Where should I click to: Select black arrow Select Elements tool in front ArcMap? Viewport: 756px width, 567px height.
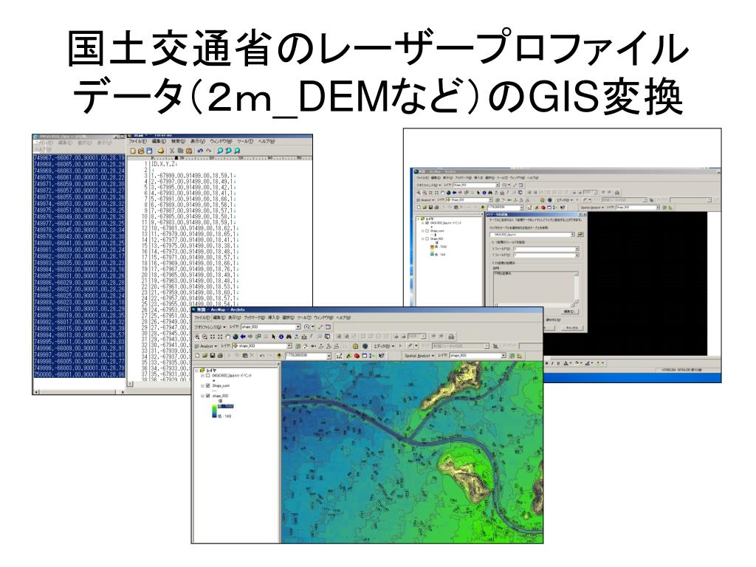pos(274,337)
